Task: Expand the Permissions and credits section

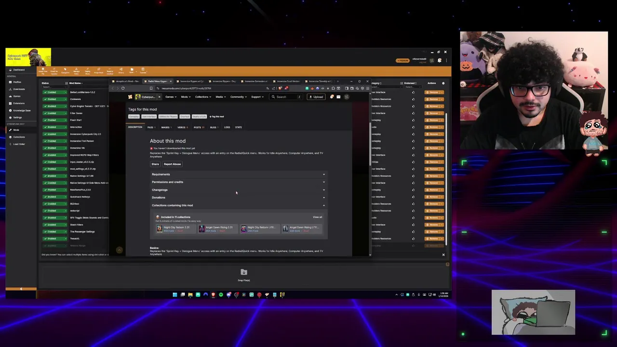Action: (x=239, y=182)
